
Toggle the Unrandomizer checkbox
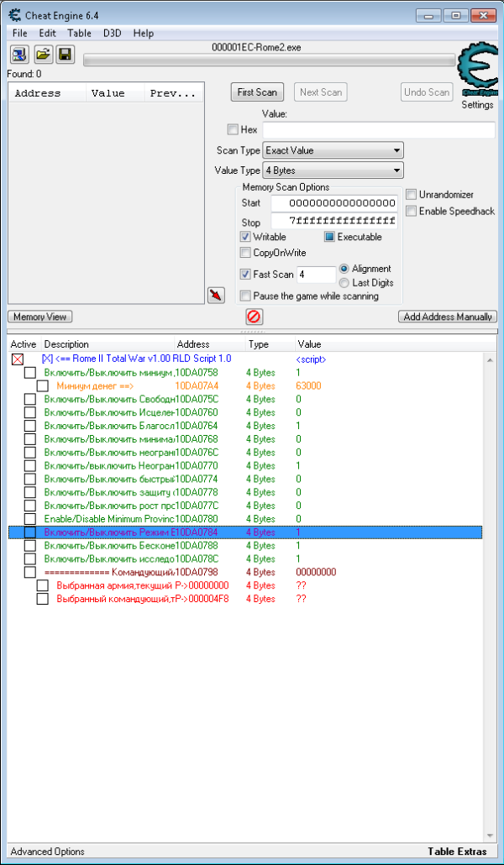[412, 195]
